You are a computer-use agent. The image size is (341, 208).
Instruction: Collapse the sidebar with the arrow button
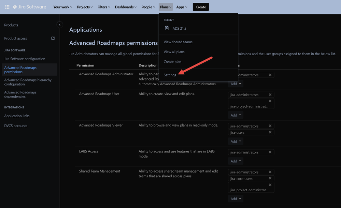coord(60,25)
